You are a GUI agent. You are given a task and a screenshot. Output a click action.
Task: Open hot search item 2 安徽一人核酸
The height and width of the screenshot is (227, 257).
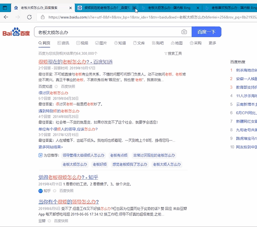click(246, 79)
